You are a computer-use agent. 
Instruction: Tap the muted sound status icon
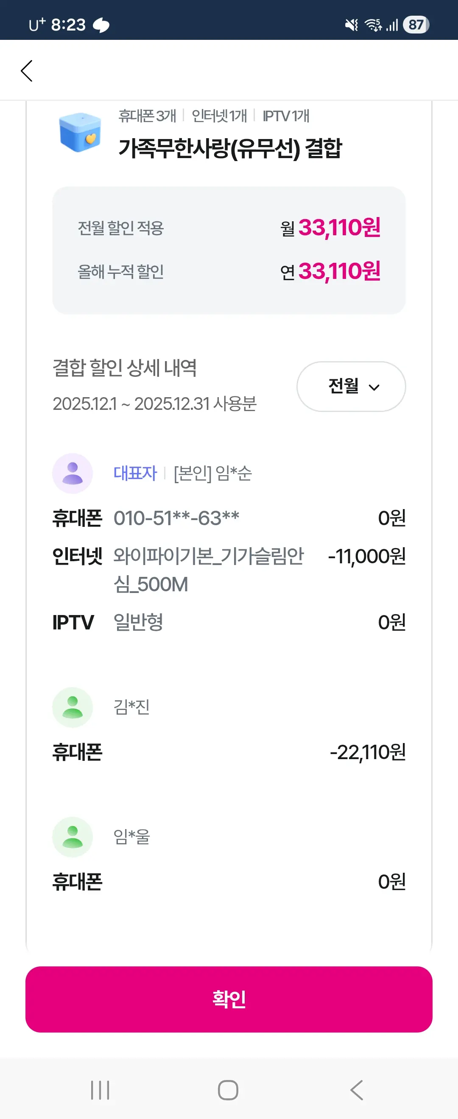pos(351,25)
